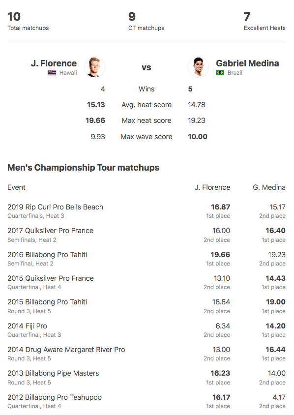Open 2019 Rip Curl Pro Bells Beach event
Viewport: 294px width, 415px height.
point(55,207)
